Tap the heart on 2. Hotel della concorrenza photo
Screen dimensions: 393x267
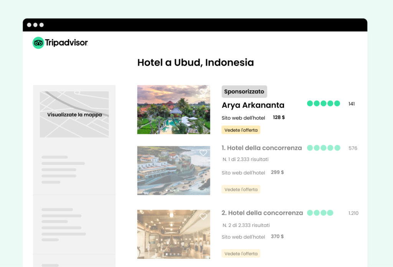click(x=203, y=216)
